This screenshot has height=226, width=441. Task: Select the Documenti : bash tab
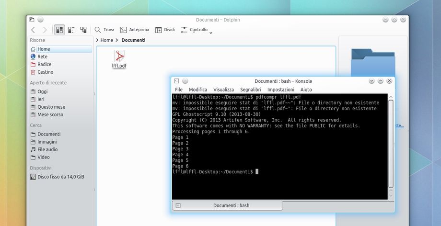tap(227, 205)
